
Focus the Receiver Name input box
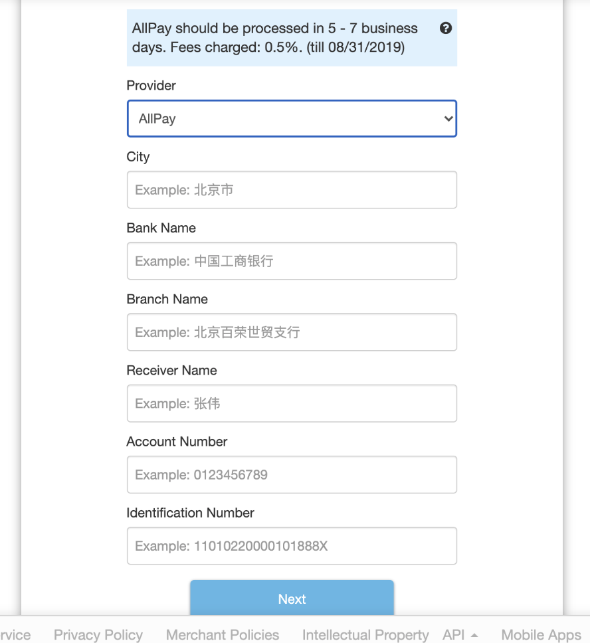click(292, 403)
